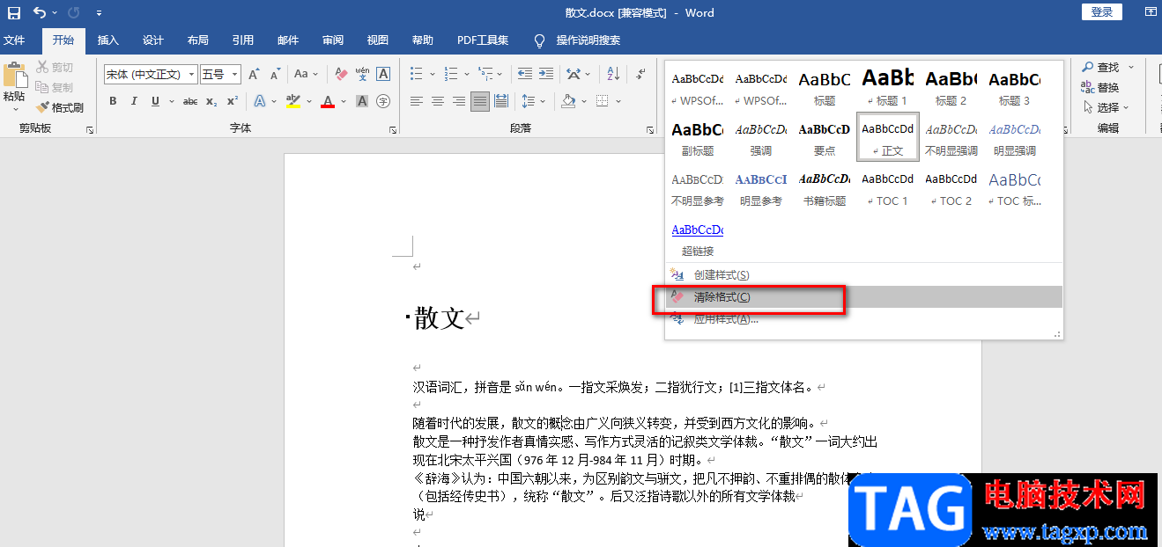1162x547 pixels.
Task: Decrease font size with the smaller A icon
Action: (x=275, y=75)
